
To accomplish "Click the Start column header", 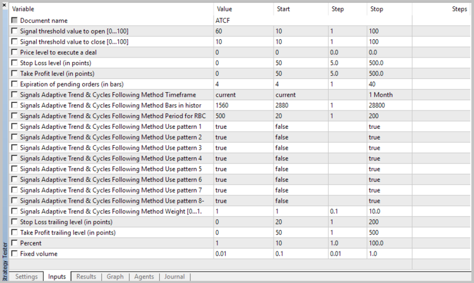I will tap(301, 9).
